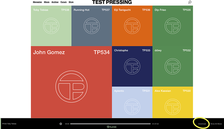Open the search magnifier icon
The height and width of the screenshot is (129, 224).
(x=190, y=2)
